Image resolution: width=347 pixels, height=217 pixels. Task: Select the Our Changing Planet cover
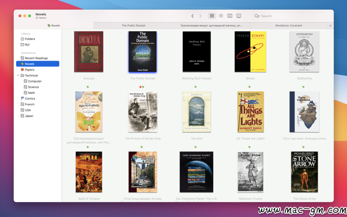pos(197,172)
